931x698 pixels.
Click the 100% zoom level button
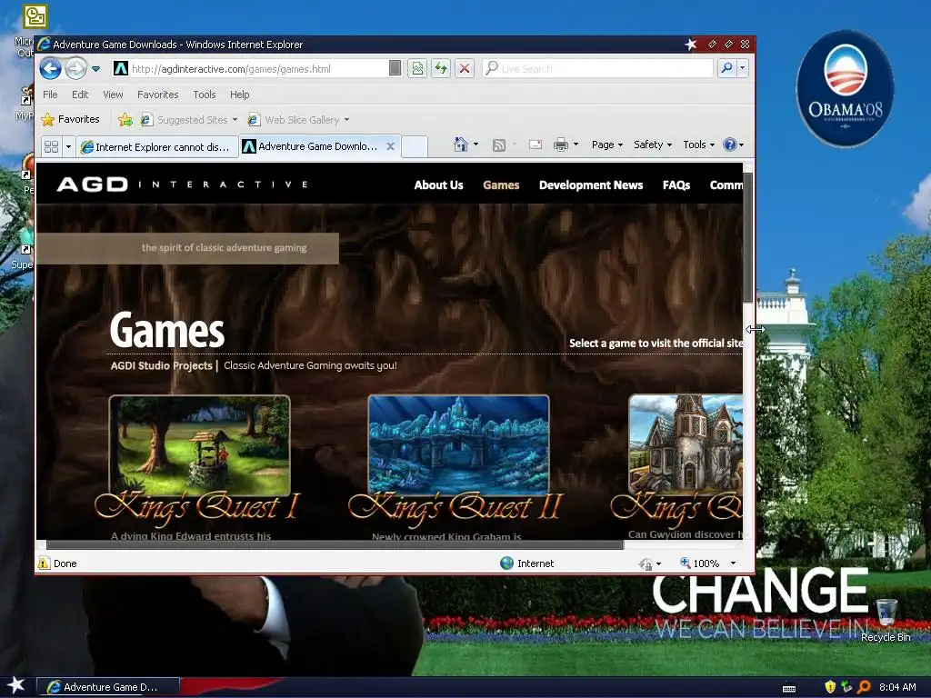pos(699,563)
